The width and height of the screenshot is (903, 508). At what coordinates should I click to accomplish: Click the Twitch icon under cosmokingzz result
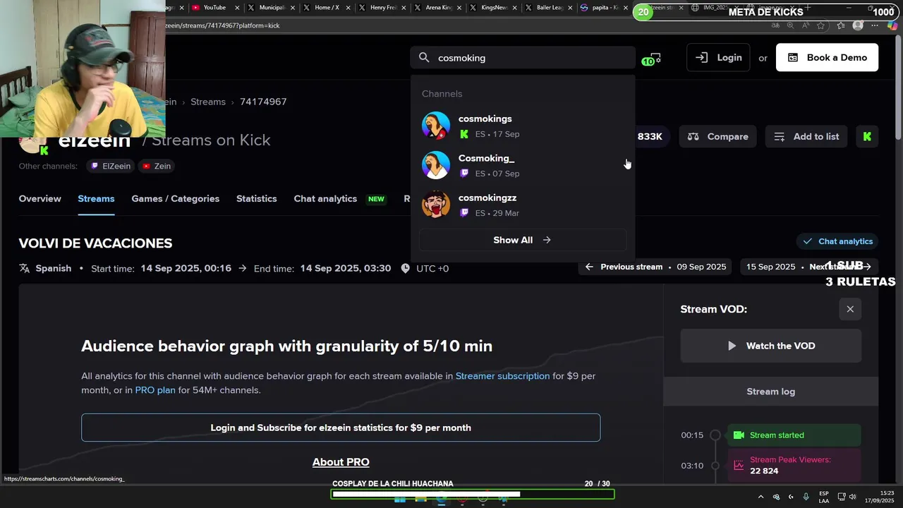(464, 213)
